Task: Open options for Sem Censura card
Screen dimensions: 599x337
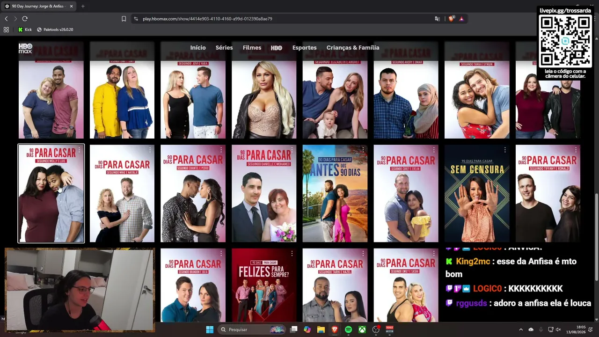Action: (x=505, y=150)
